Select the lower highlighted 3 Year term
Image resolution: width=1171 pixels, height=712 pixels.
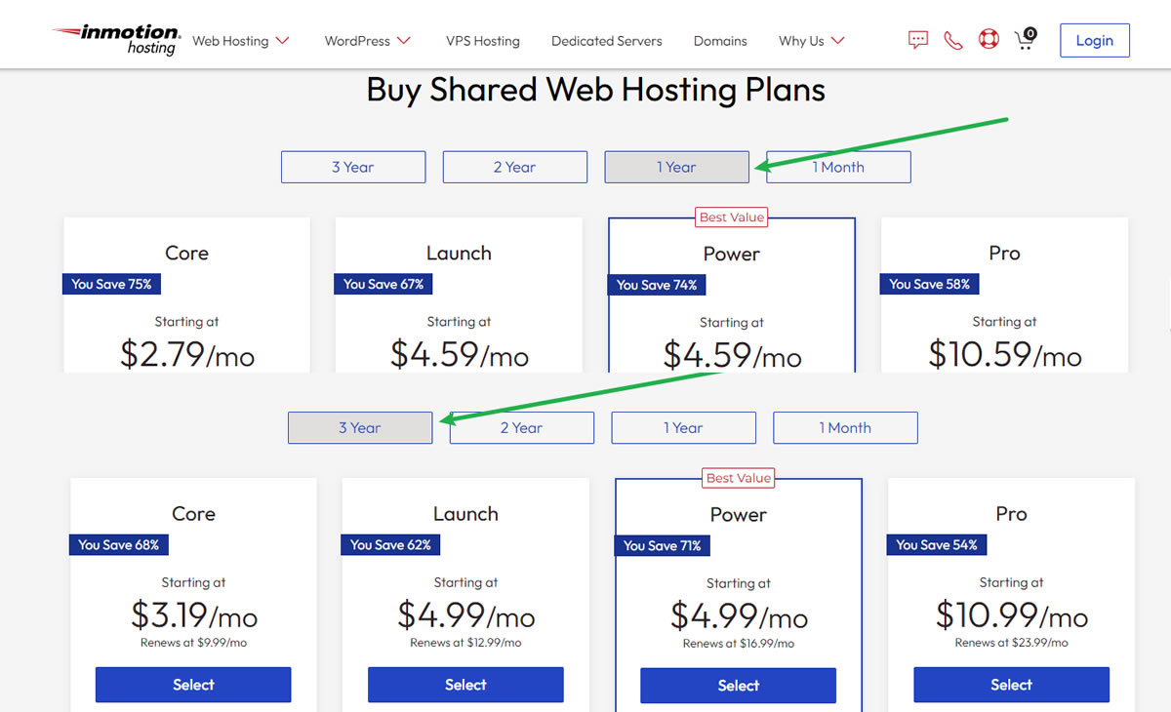click(x=360, y=428)
